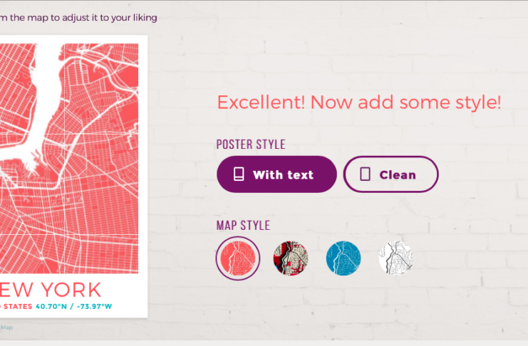Click the poster icon inside With text
The height and width of the screenshot is (346, 528).
239,174
